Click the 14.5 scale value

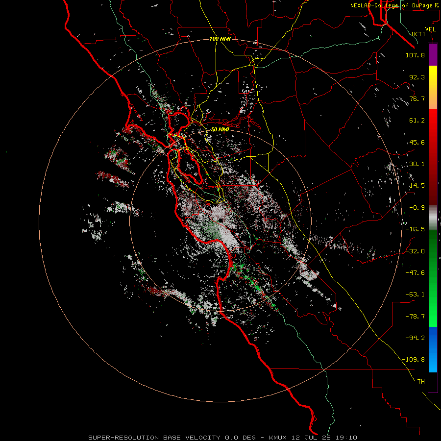(417, 186)
